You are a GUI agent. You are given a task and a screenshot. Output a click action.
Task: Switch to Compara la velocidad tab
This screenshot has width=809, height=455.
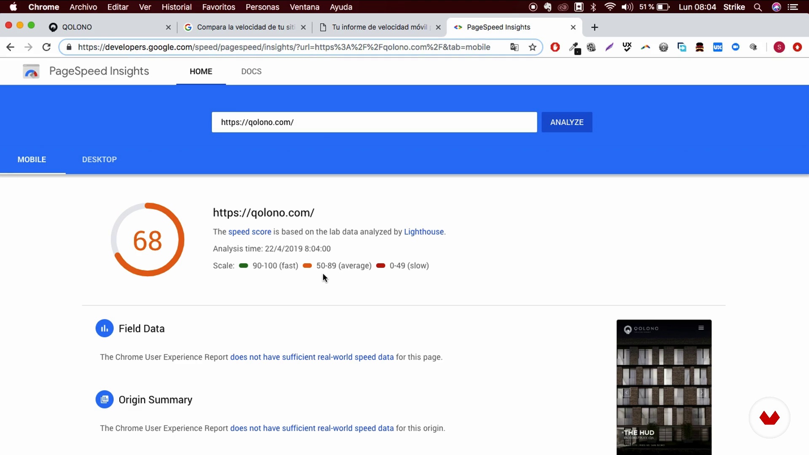(x=244, y=27)
